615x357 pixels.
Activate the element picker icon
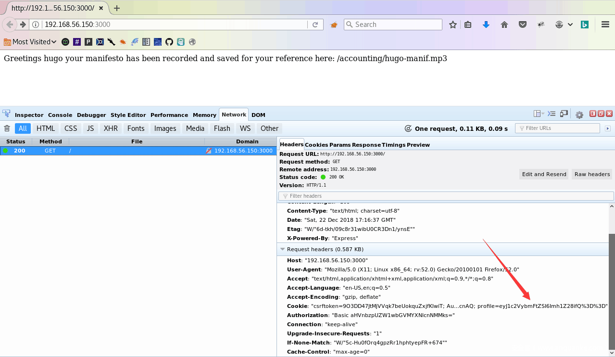tap(6, 115)
